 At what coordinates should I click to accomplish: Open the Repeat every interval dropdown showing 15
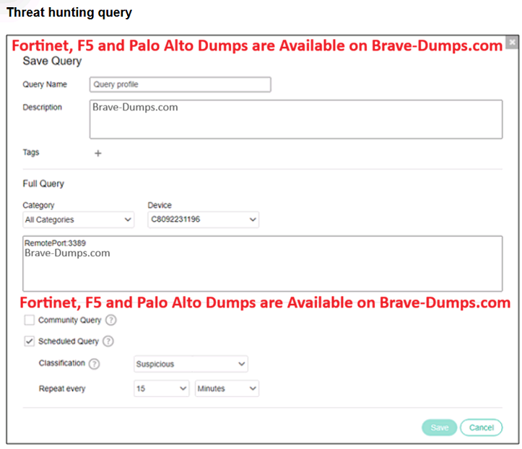161,388
